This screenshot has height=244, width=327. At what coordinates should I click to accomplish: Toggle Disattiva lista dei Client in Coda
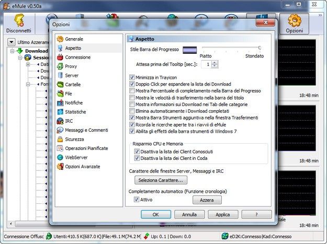pos(137,158)
